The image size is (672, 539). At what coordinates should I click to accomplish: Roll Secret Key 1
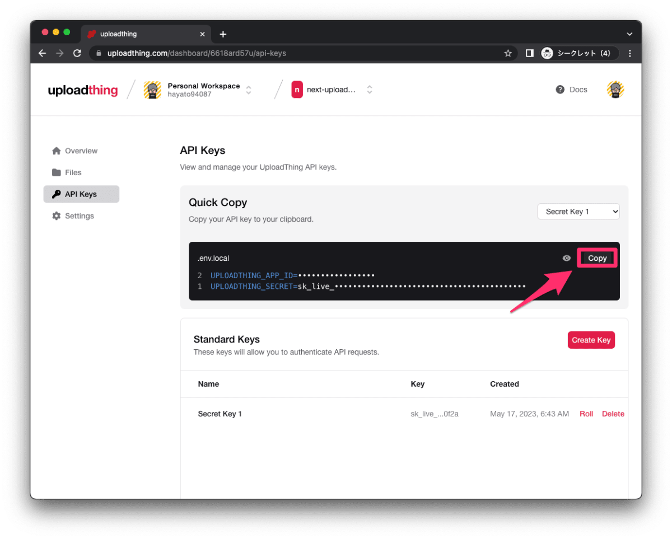pyautogui.click(x=586, y=414)
